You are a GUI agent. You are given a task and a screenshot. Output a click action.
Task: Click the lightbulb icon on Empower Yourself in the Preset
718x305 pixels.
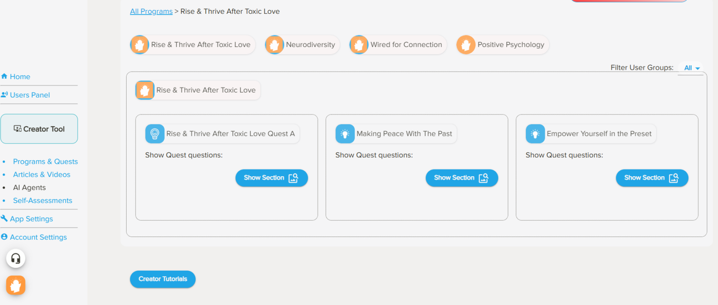pyautogui.click(x=535, y=134)
